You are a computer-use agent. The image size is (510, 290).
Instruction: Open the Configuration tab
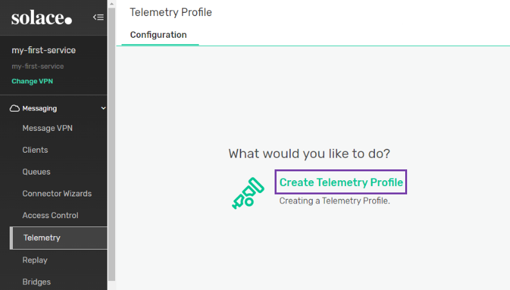click(x=158, y=35)
